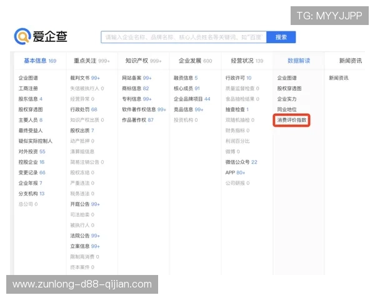View 控股企业 16 list
375x300 pixels.
tap(31, 162)
